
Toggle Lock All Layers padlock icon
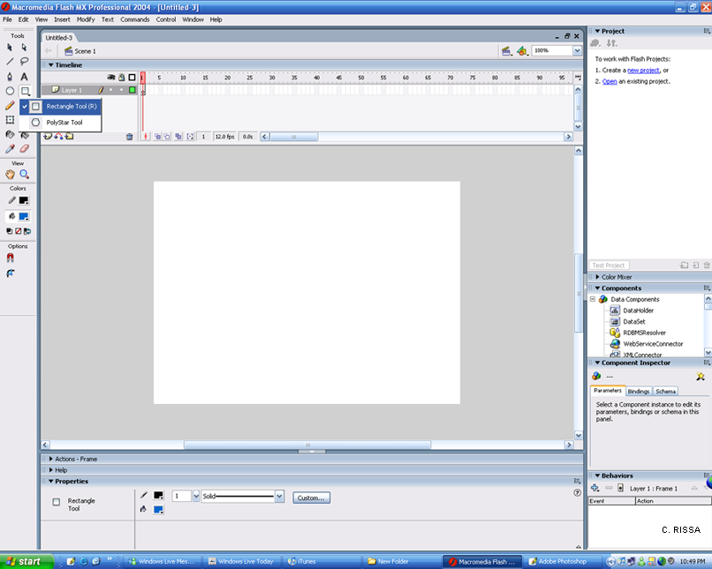[122, 77]
